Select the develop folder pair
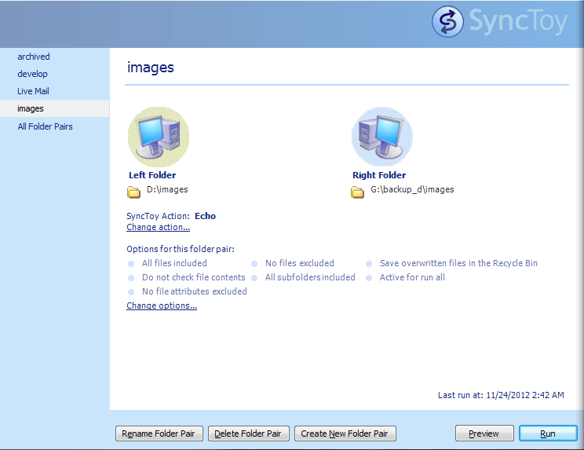The height and width of the screenshot is (450, 584). 32,74
